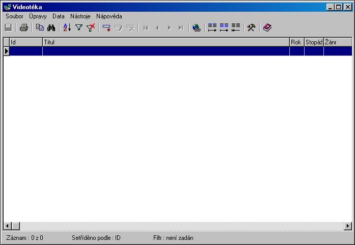Click the selected row's Titul cell
Screen dimensions: 355x245
[166, 51]
